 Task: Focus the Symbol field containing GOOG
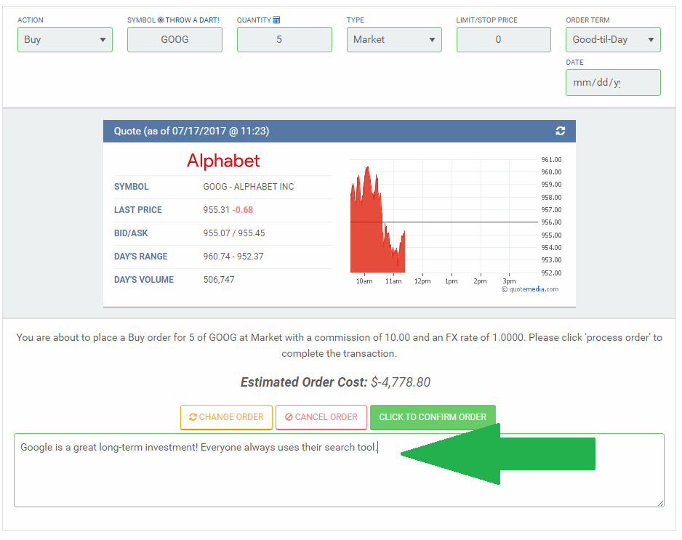pos(174,39)
